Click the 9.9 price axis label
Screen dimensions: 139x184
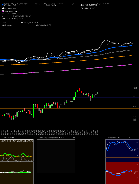tap(135, 96)
